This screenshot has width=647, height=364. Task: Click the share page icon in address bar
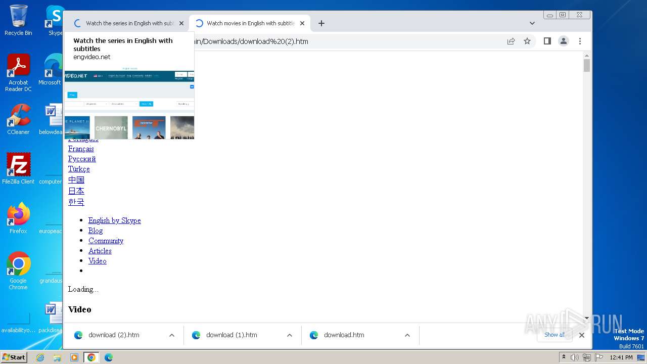(511, 41)
